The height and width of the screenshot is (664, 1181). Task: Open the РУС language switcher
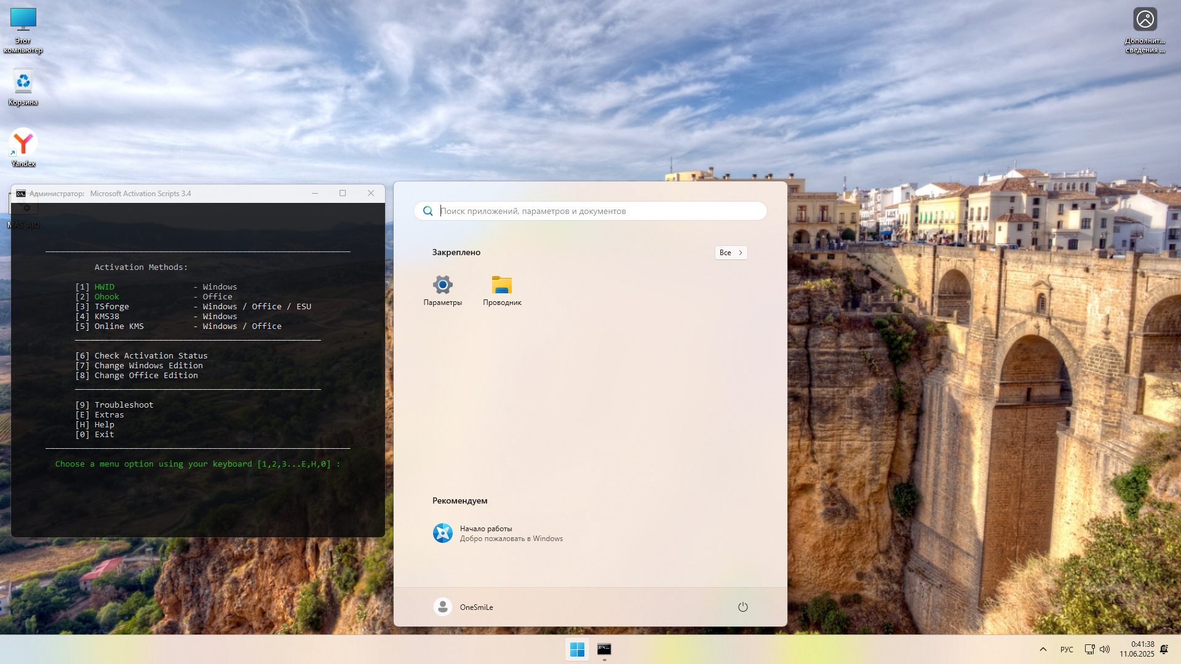[x=1066, y=649]
